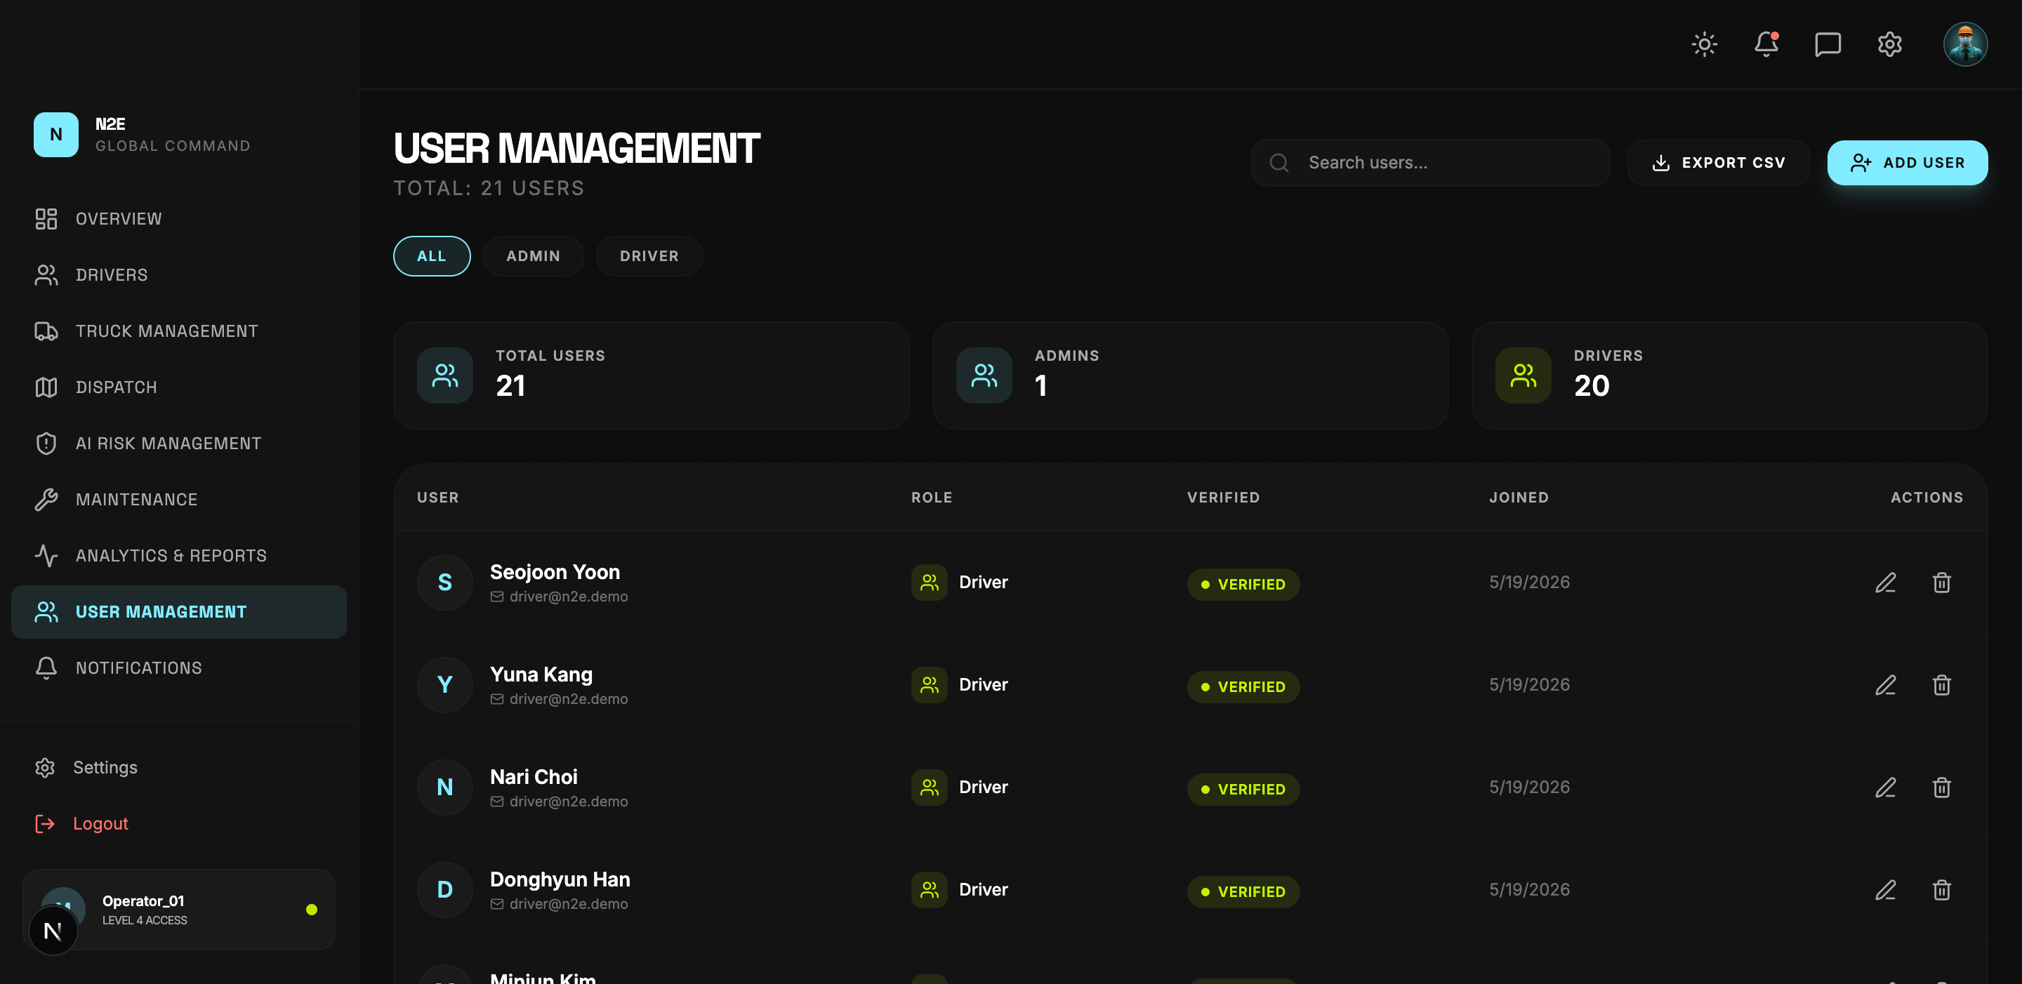
Task: Open the chat messages icon
Action: coord(1828,44)
